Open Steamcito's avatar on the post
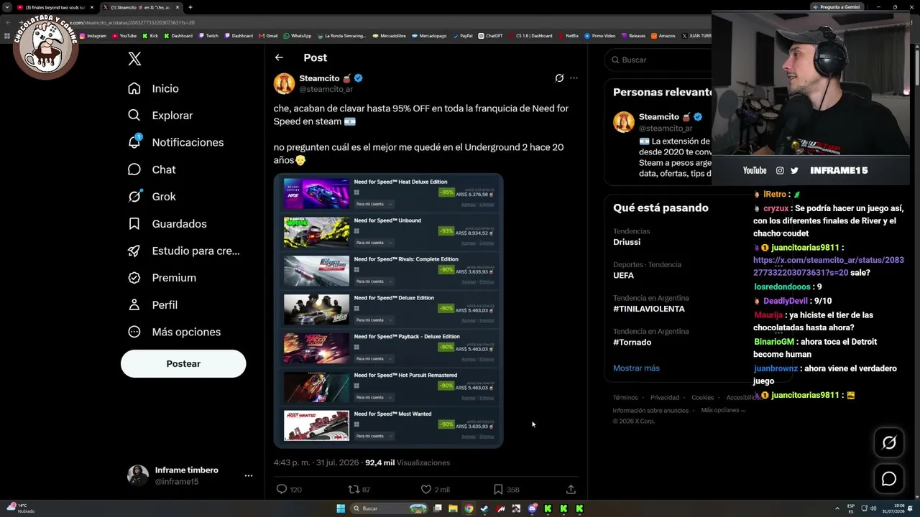The height and width of the screenshot is (517, 920). point(284,84)
